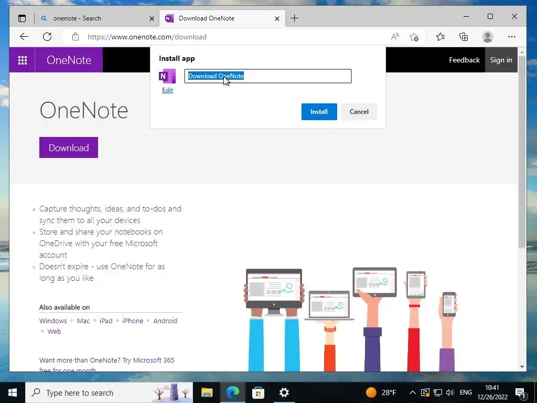Open File Explorer from the taskbar
The width and height of the screenshot is (537, 403).
(207, 393)
